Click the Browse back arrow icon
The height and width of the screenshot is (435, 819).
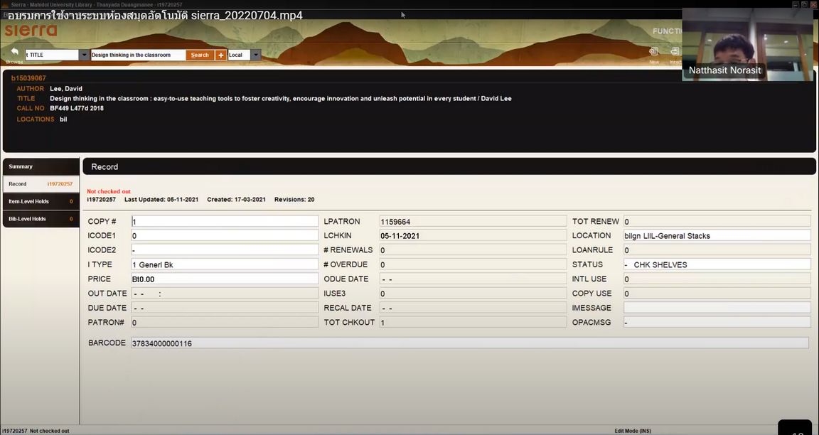pyautogui.click(x=14, y=52)
